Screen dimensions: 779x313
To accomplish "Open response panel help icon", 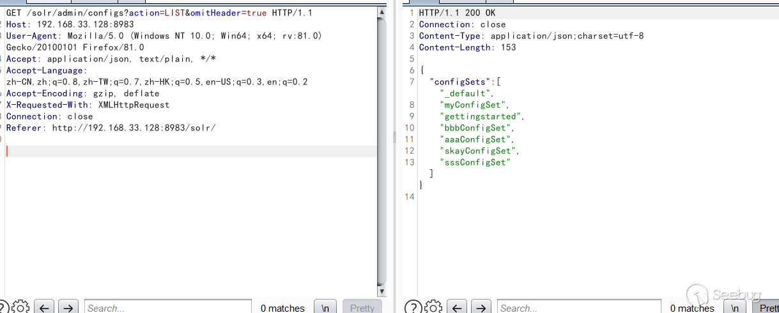I will click(413, 307).
